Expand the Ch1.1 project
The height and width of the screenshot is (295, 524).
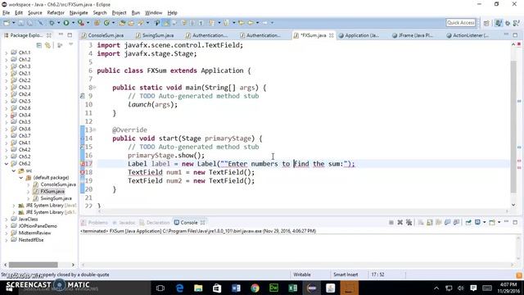tap(7, 52)
